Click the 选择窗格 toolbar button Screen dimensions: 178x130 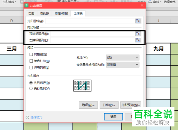coord(169,2)
